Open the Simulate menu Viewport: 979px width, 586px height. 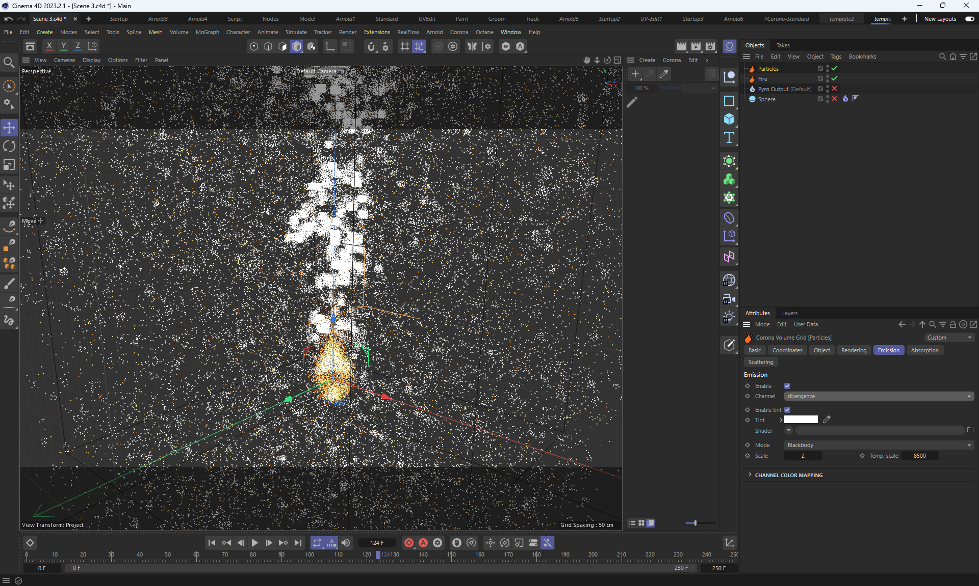(296, 32)
